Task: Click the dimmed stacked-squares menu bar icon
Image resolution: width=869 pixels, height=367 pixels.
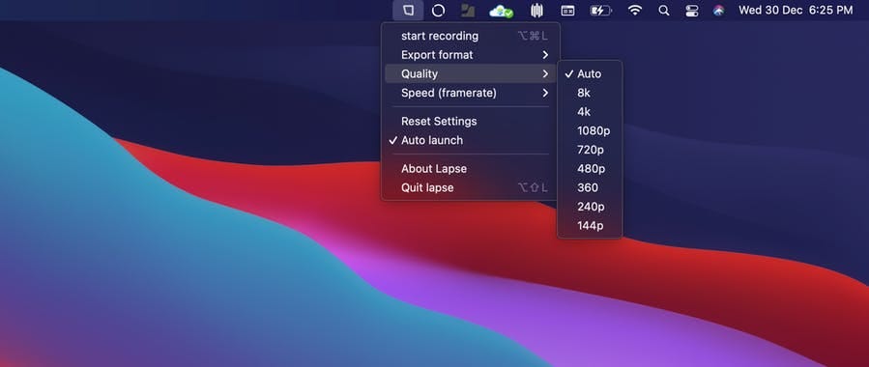Action: click(468, 11)
